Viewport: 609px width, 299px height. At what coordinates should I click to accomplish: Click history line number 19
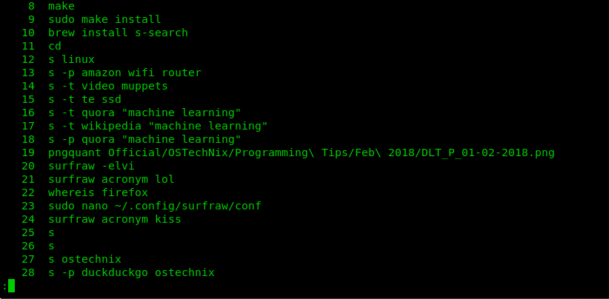(x=28, y=152)
